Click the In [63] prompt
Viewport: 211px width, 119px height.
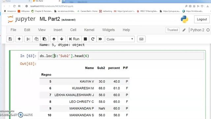(28, 56)
